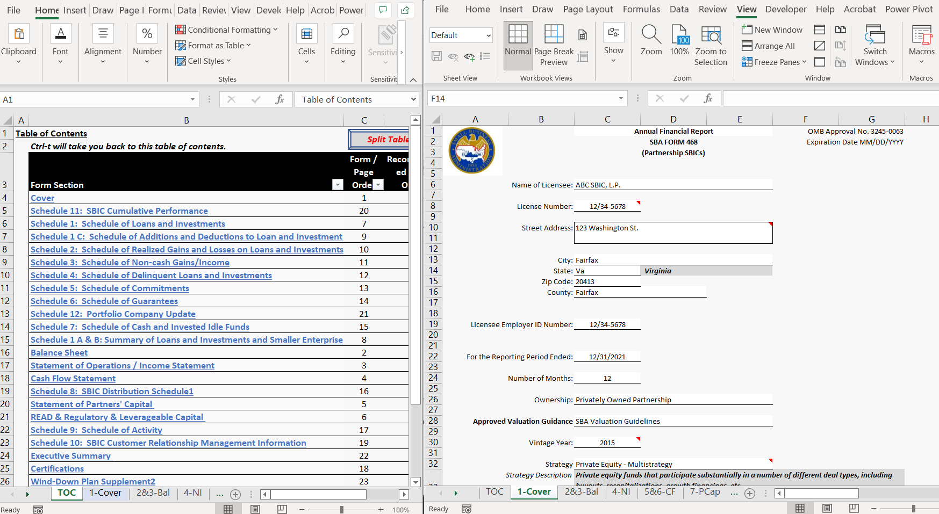The image size is (939, 514).
Task: Open the Macros button
Action: pos(921,35)
